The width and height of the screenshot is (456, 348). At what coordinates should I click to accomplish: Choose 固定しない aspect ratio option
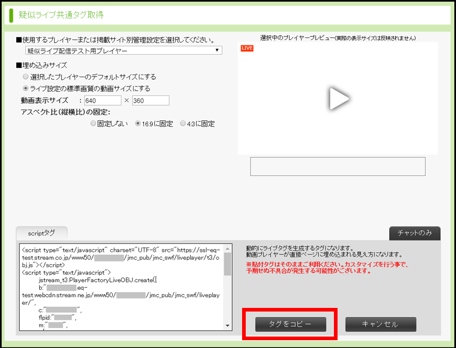[x=93, y=124]
